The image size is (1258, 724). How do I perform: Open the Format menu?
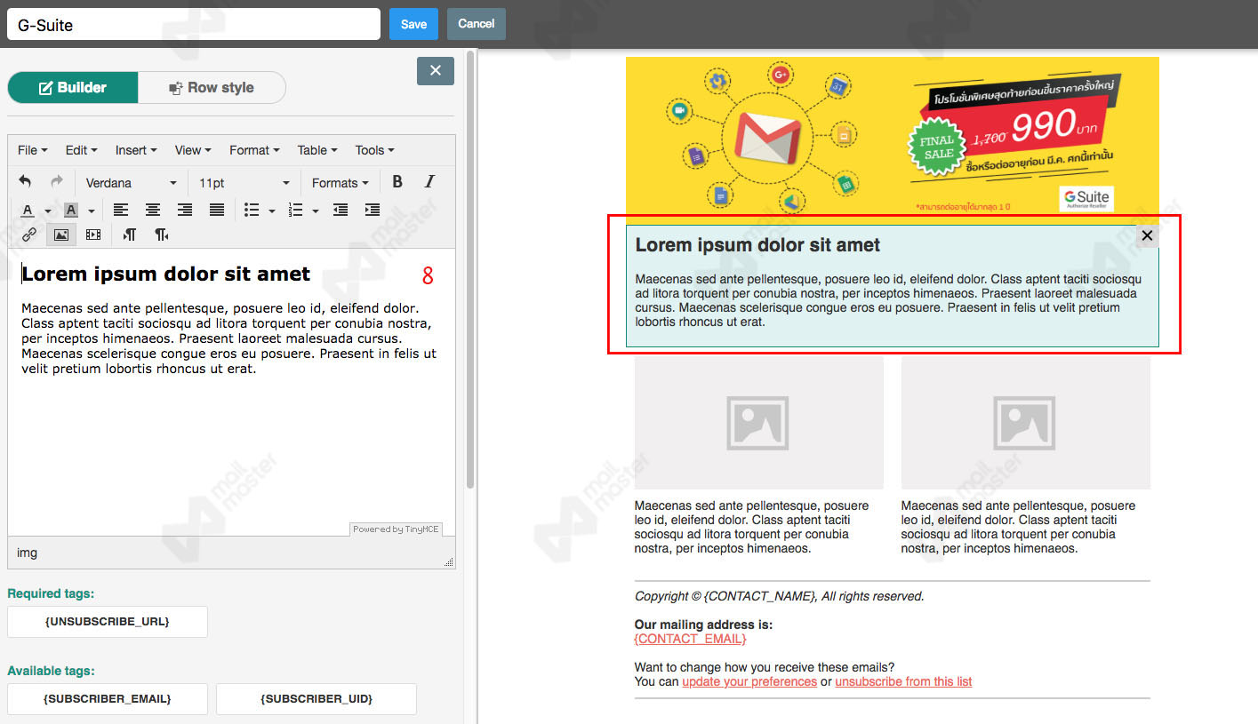point(253,150)
